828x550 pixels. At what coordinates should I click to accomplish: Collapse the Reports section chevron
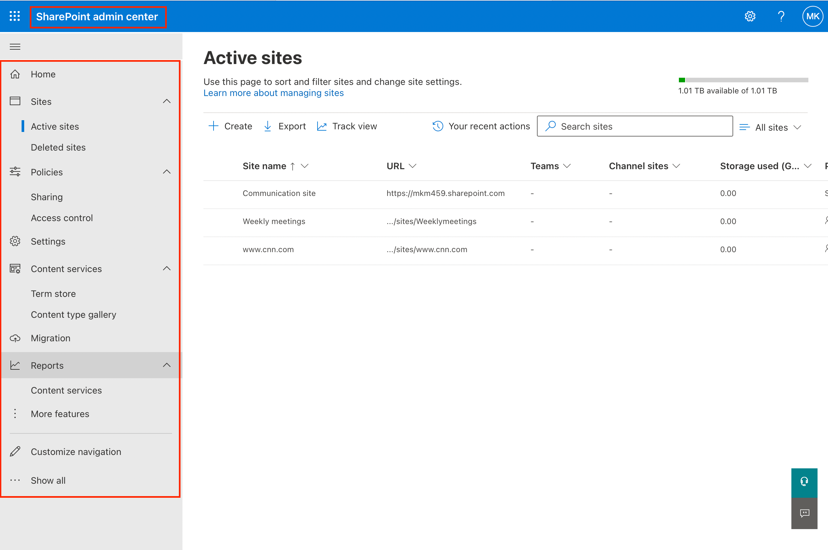coord(167,365)
